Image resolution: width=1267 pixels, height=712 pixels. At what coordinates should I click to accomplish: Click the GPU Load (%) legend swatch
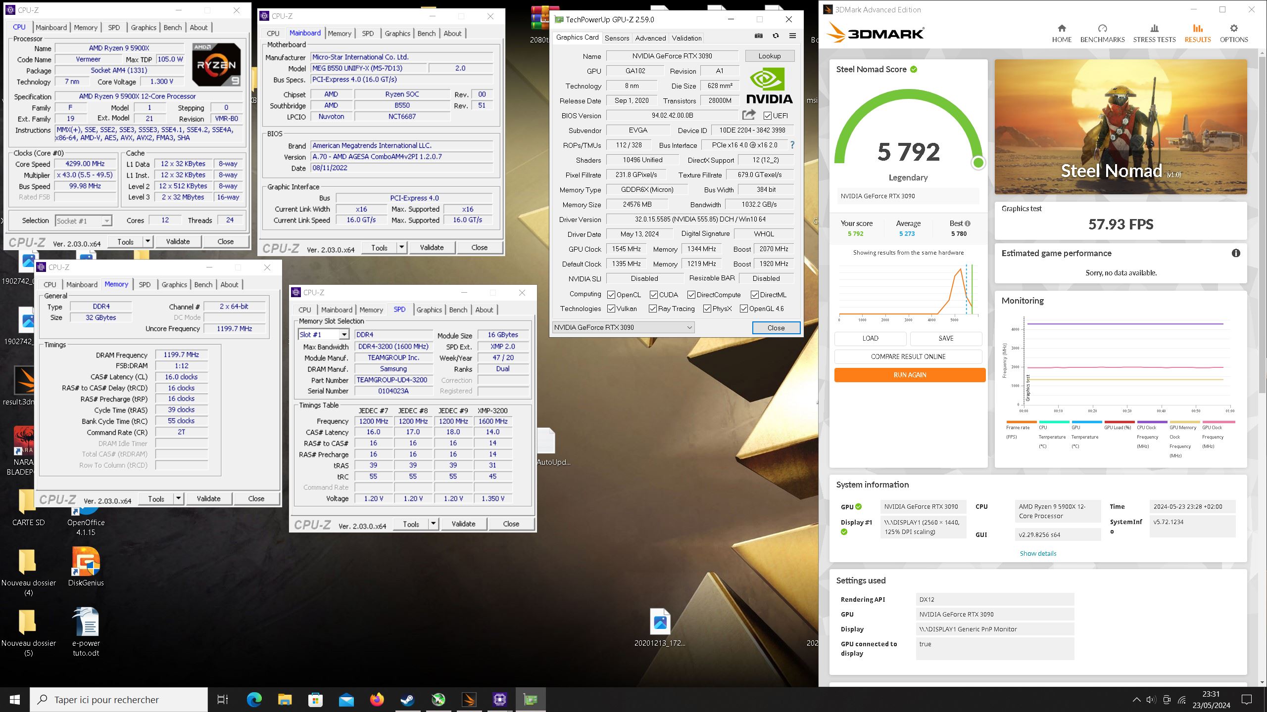pyautogui.click(x=1119, y=422)
